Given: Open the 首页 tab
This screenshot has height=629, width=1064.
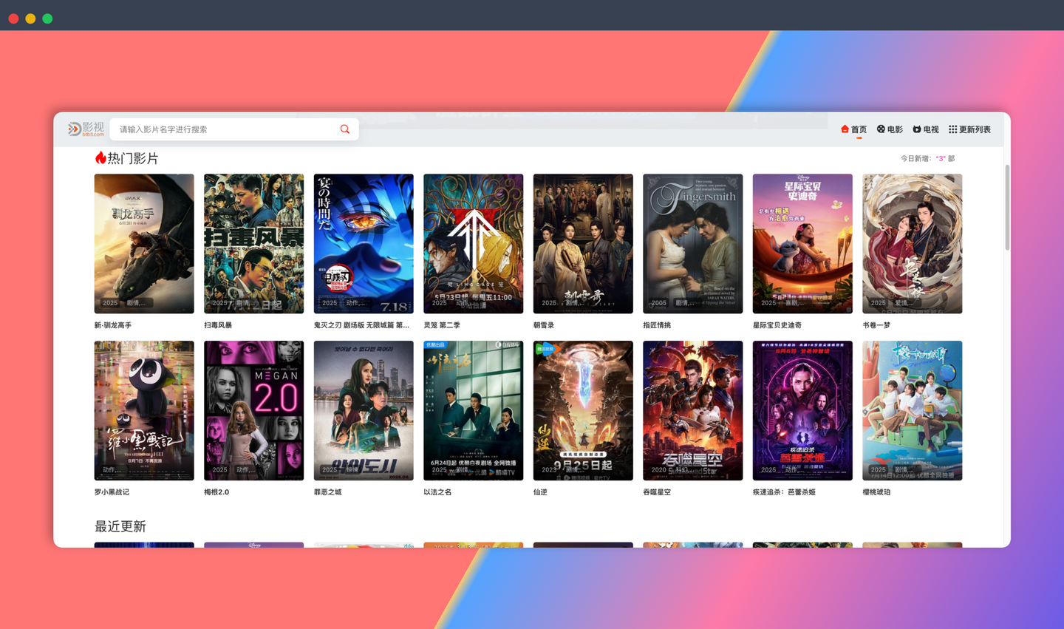Looking at the screenshot, I should click(x=853, y=129).
